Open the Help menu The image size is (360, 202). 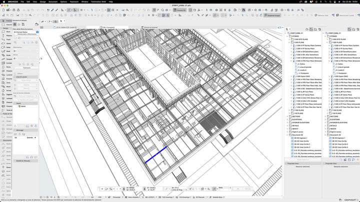[x=110, y=1]
